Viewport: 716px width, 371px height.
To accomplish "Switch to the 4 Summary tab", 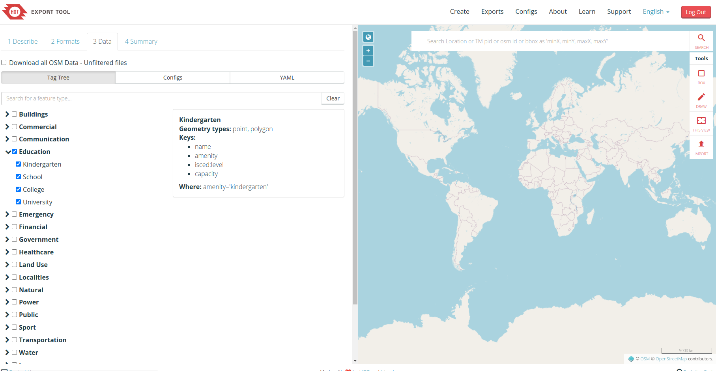I will [x=141, y=41].
